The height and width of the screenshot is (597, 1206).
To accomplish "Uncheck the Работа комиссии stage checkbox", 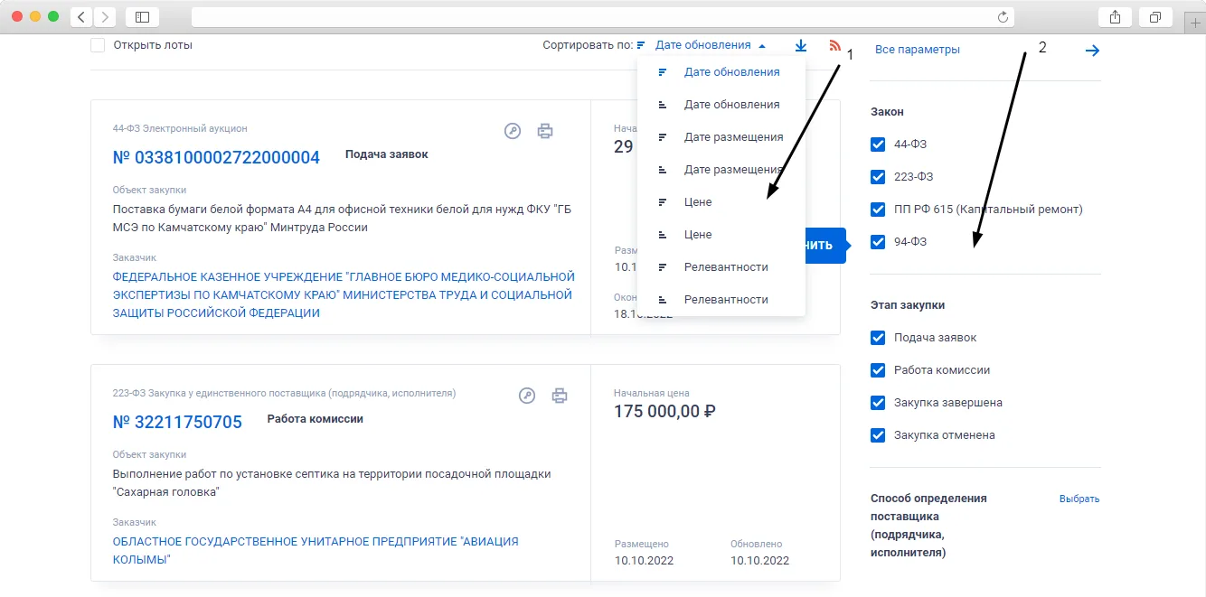I will (877, 370).
